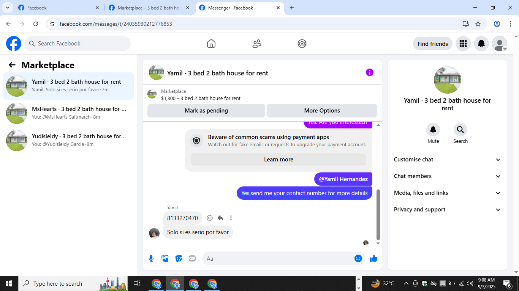
Task: Click More Options button
Action: (x=322, y=111)
